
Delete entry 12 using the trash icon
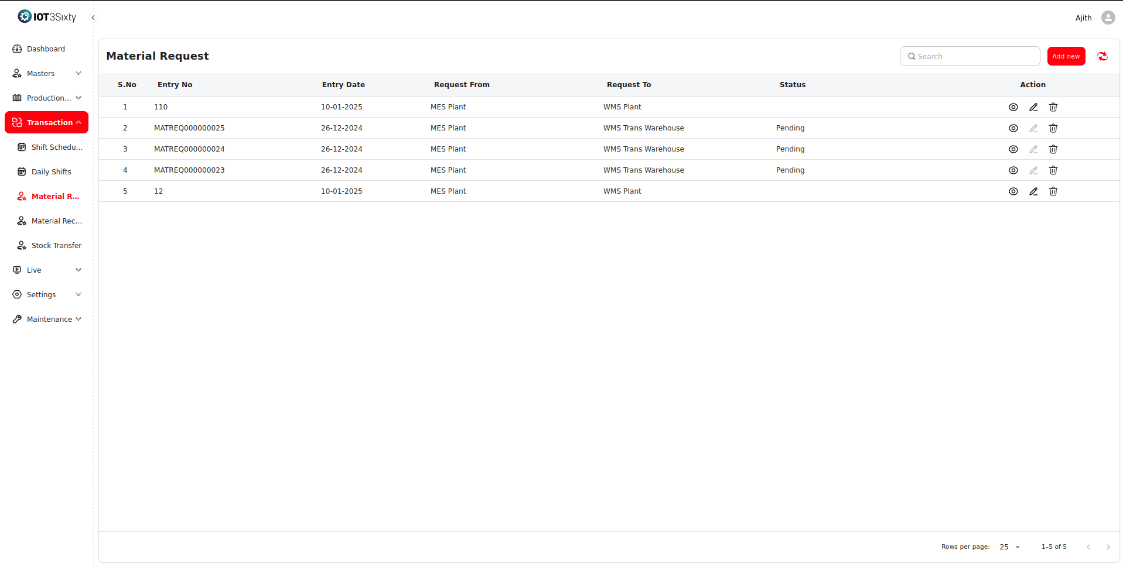pyautogui.click(x=1053, y=191)
